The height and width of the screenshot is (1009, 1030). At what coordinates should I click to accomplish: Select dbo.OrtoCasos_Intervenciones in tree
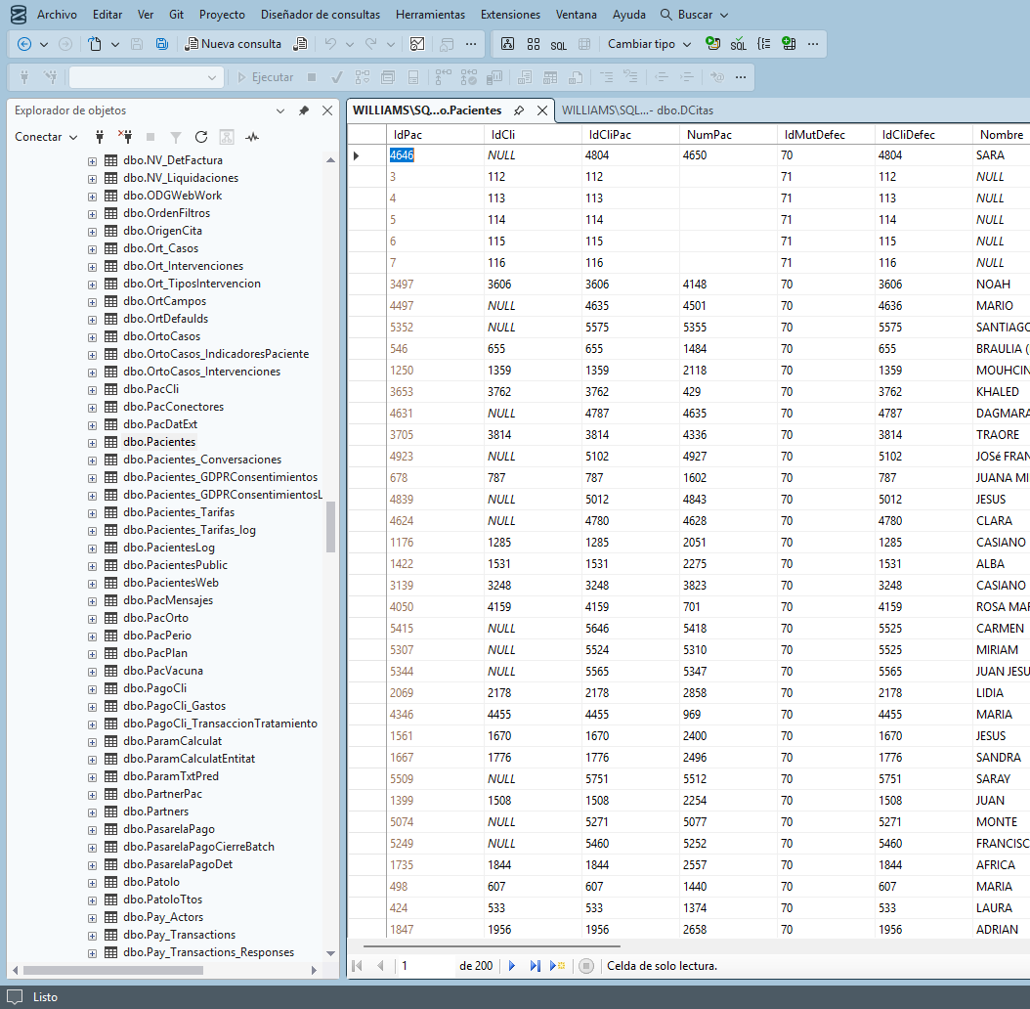pos(201,373)
